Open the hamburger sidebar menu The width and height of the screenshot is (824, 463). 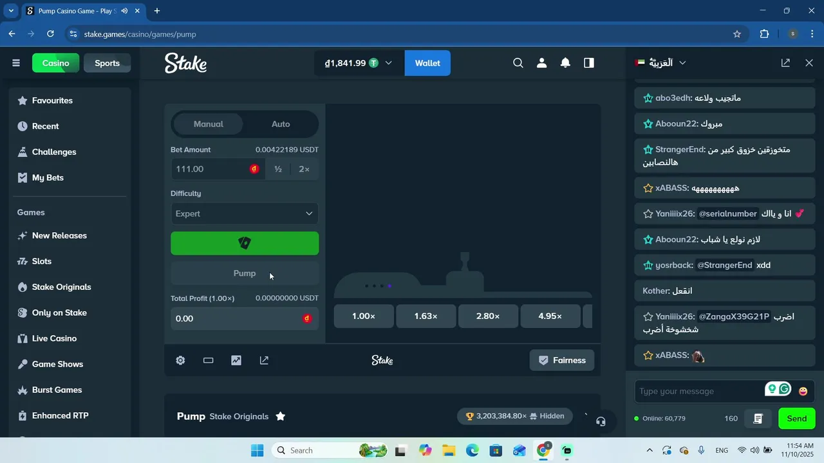pos(16,63)
